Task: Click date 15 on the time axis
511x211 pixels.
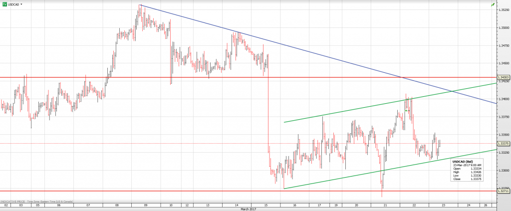Action: point(266,205)
